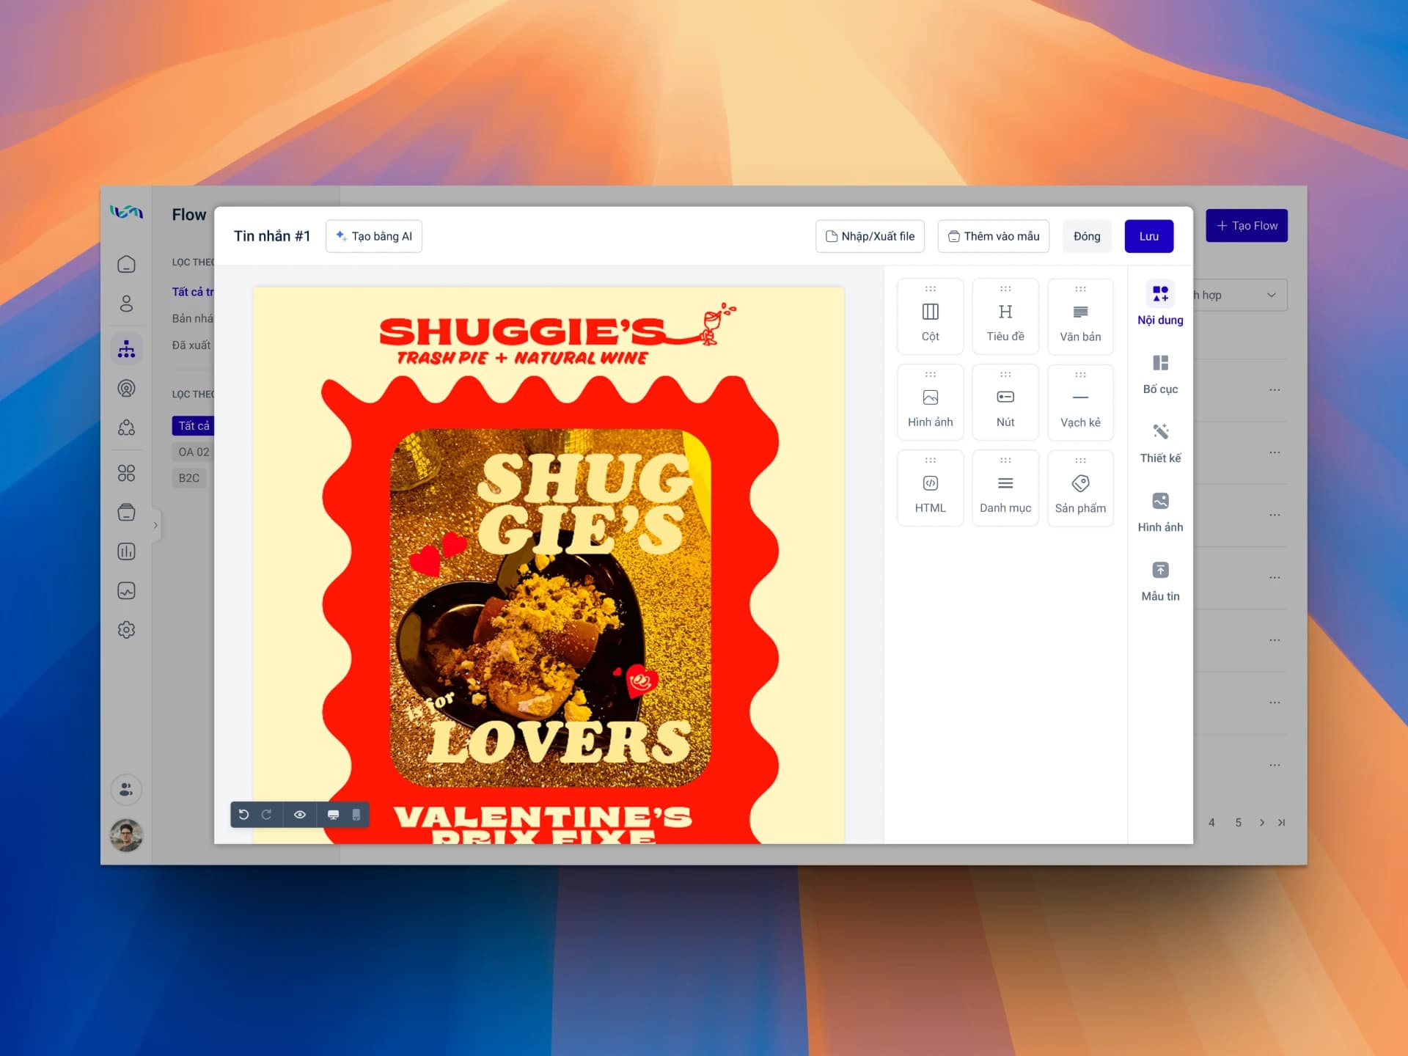This screenshot has height=1056, width=1408.
Task: Open the Mẫu tin tab
Action: pos(1160,581)
